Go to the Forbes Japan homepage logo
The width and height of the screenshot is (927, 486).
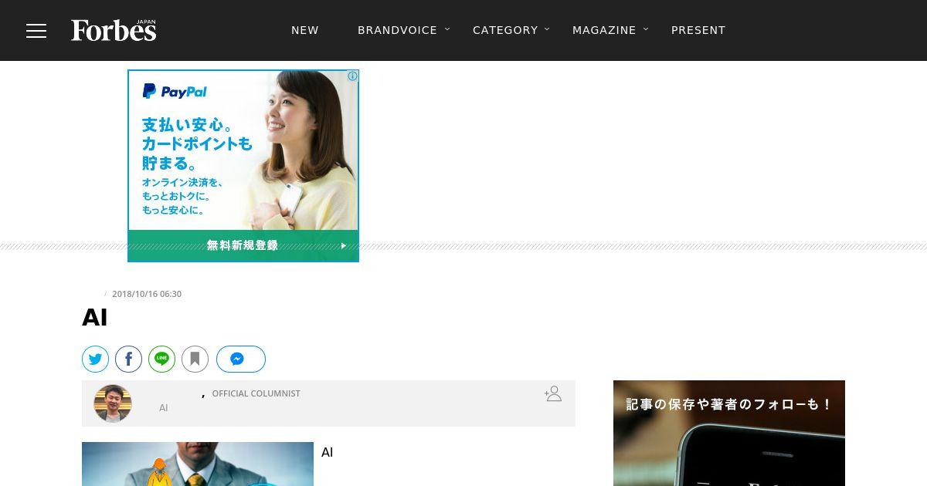pyautogui.click(x=114, y=30)
